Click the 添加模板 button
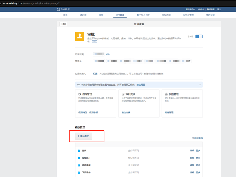 (x=83, y=136)
